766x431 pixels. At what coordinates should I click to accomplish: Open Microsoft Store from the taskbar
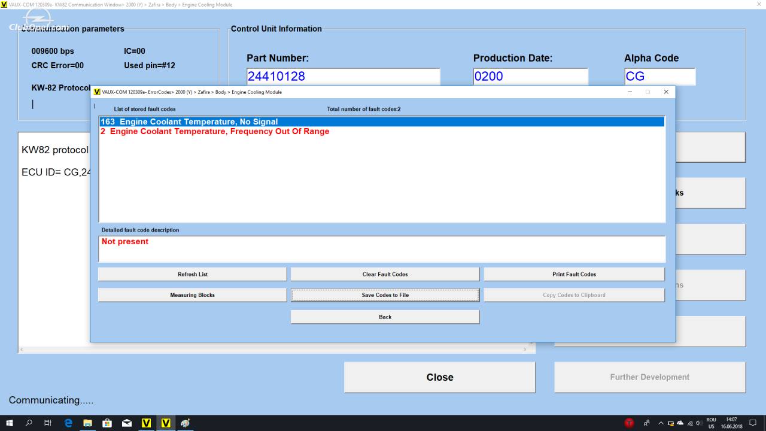[107, 423]
